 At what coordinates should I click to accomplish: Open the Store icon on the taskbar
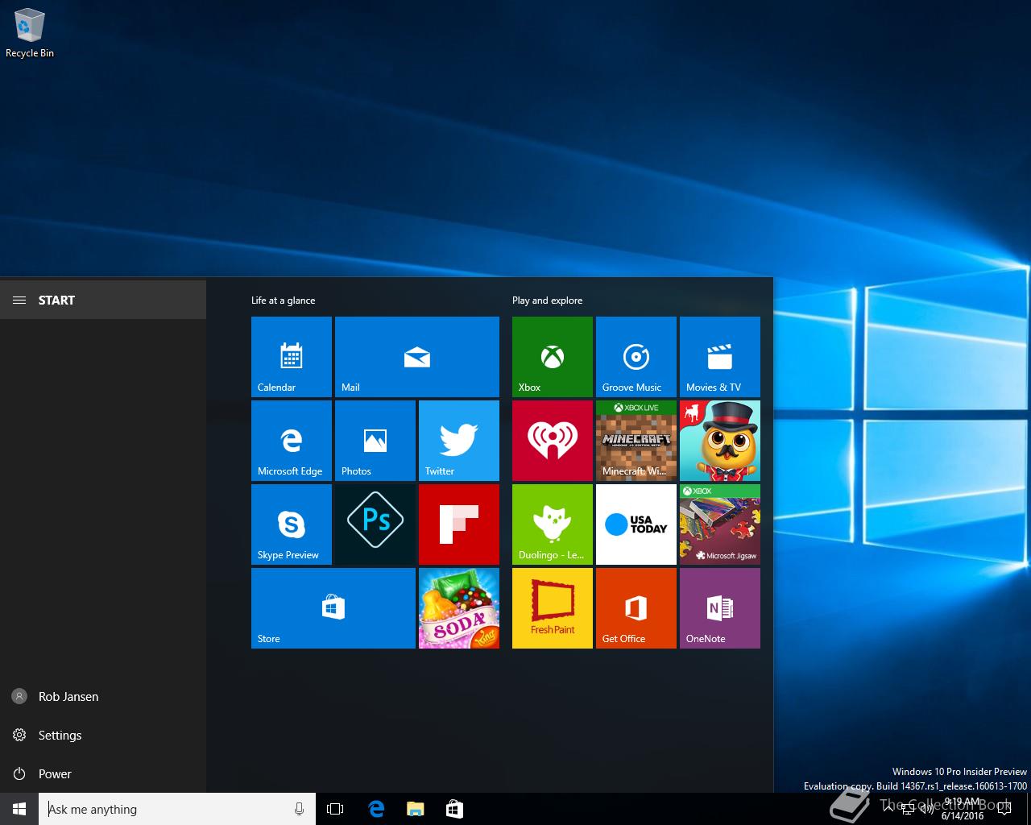tap(454, 809)
